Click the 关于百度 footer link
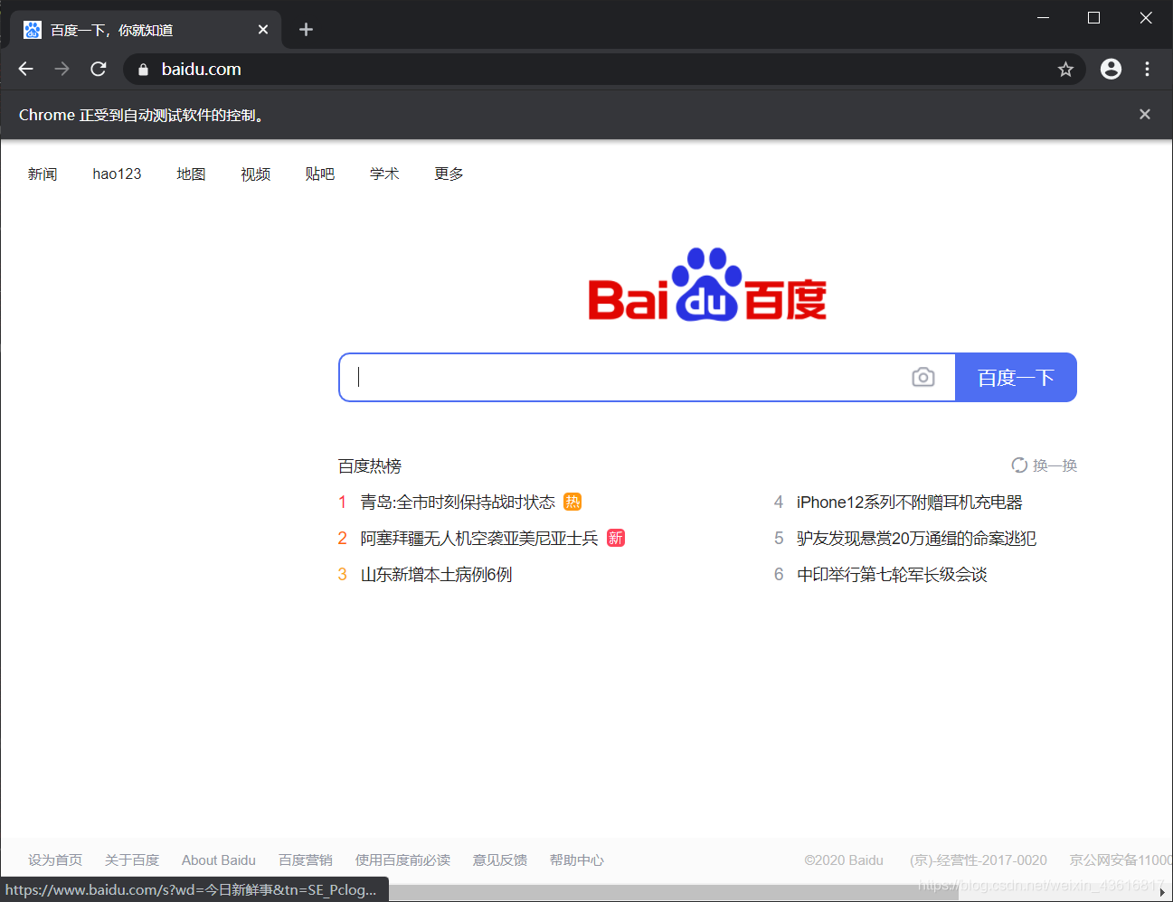 [132, 860]
